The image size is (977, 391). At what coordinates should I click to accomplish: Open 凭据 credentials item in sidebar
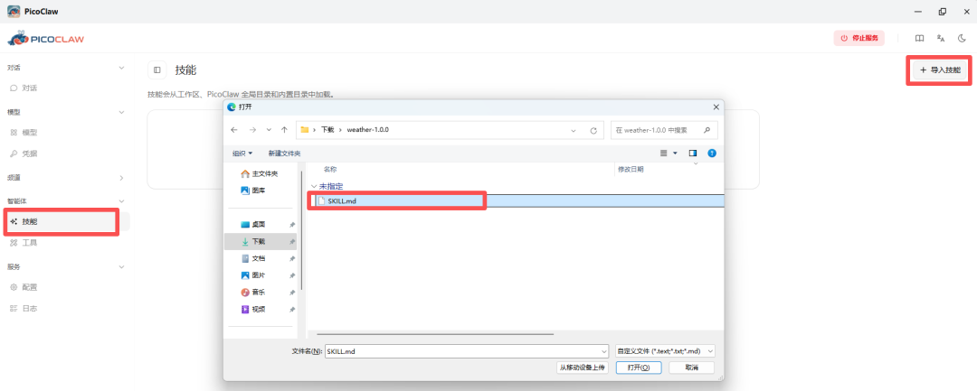tap(30, 153)
